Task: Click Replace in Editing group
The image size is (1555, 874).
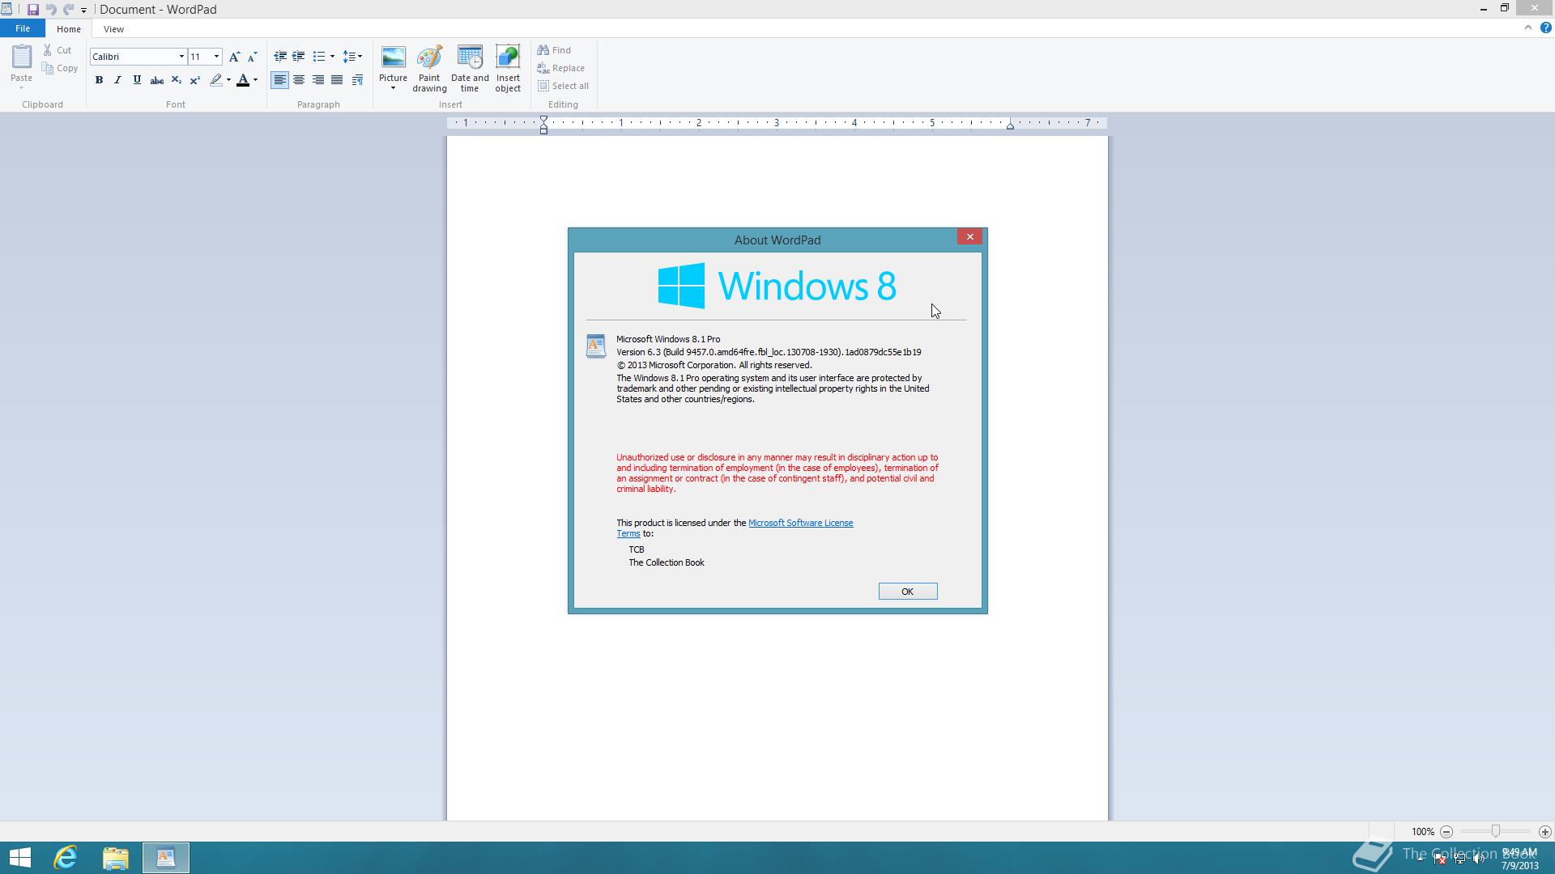Action: (561, 68)
